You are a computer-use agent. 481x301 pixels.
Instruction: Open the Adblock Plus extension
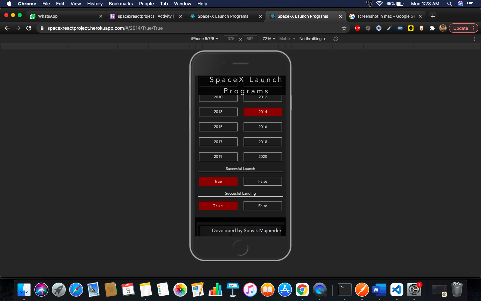click(x=357, y=28)
